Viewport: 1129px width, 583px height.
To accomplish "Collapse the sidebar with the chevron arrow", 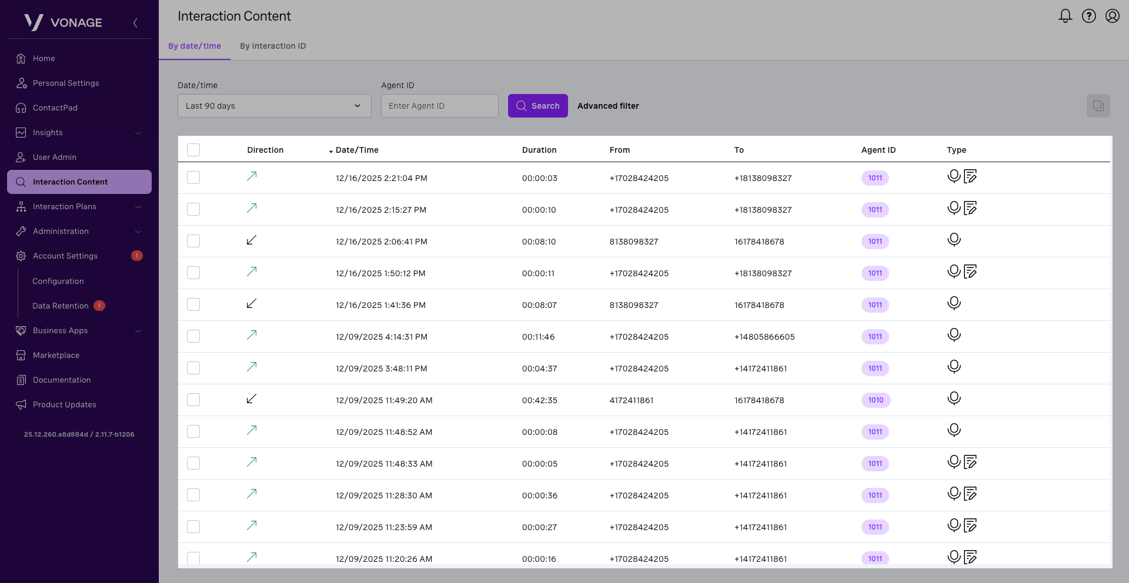I will pos(135,23).
